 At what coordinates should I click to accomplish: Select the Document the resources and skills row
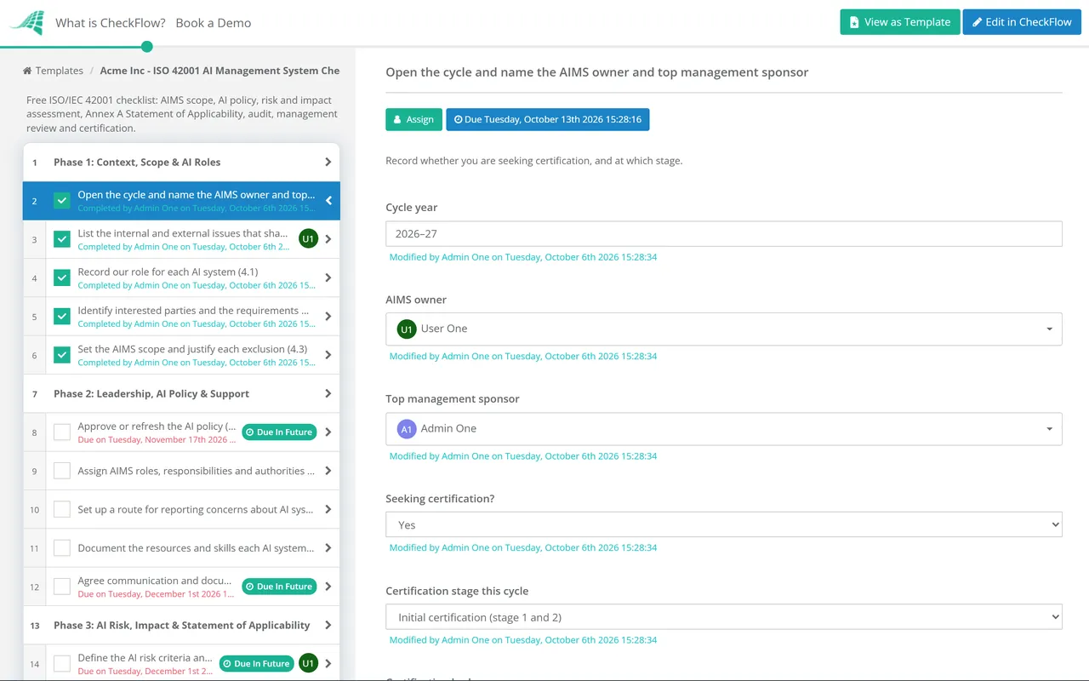181,548
